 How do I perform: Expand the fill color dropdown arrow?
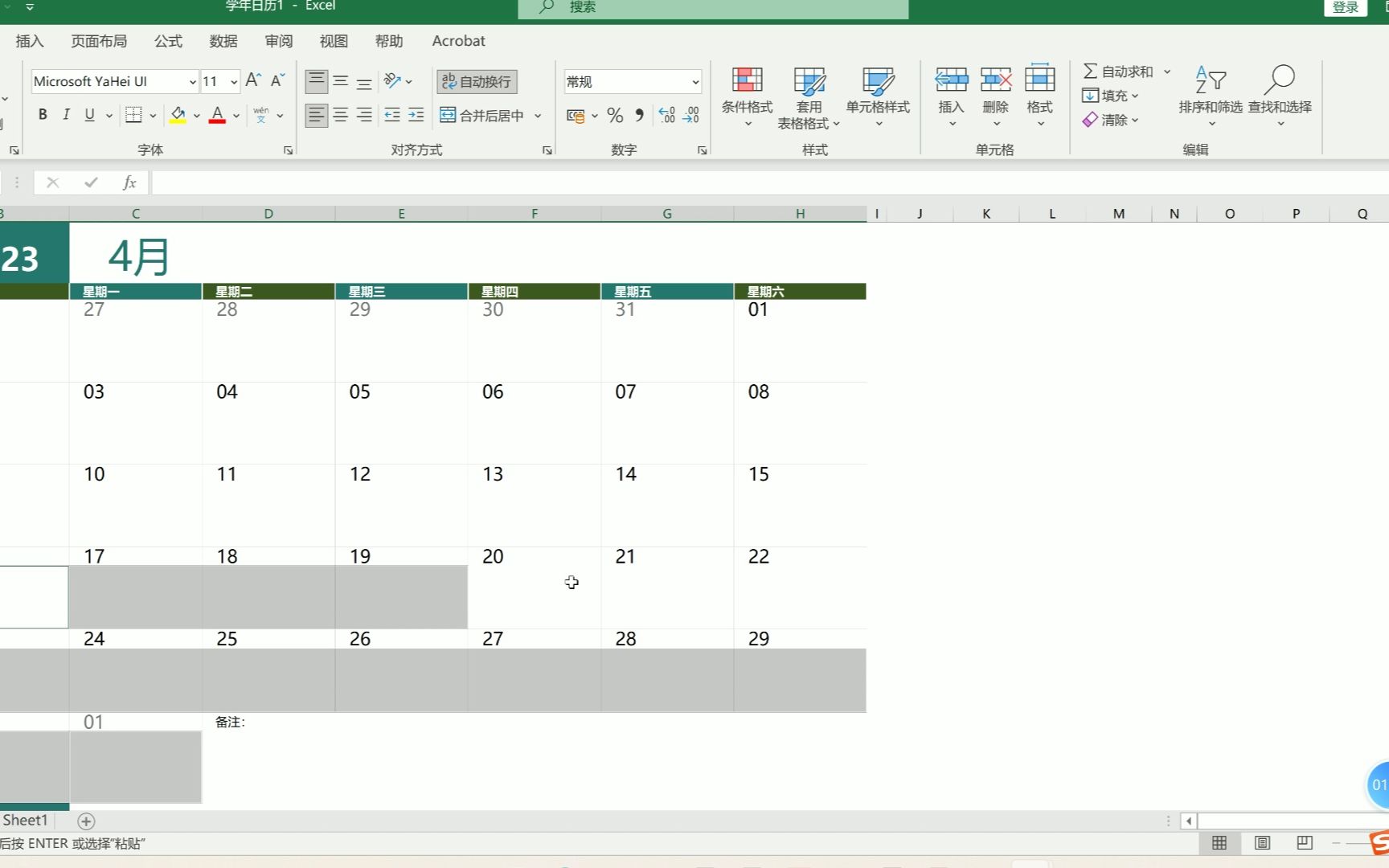196,116
